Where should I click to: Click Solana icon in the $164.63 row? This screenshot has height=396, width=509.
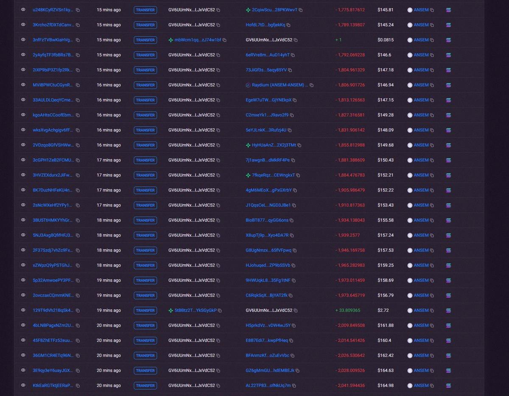449,371
